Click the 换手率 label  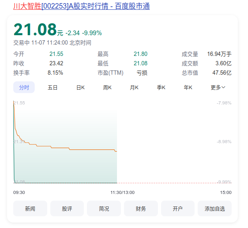coord(21,73)
